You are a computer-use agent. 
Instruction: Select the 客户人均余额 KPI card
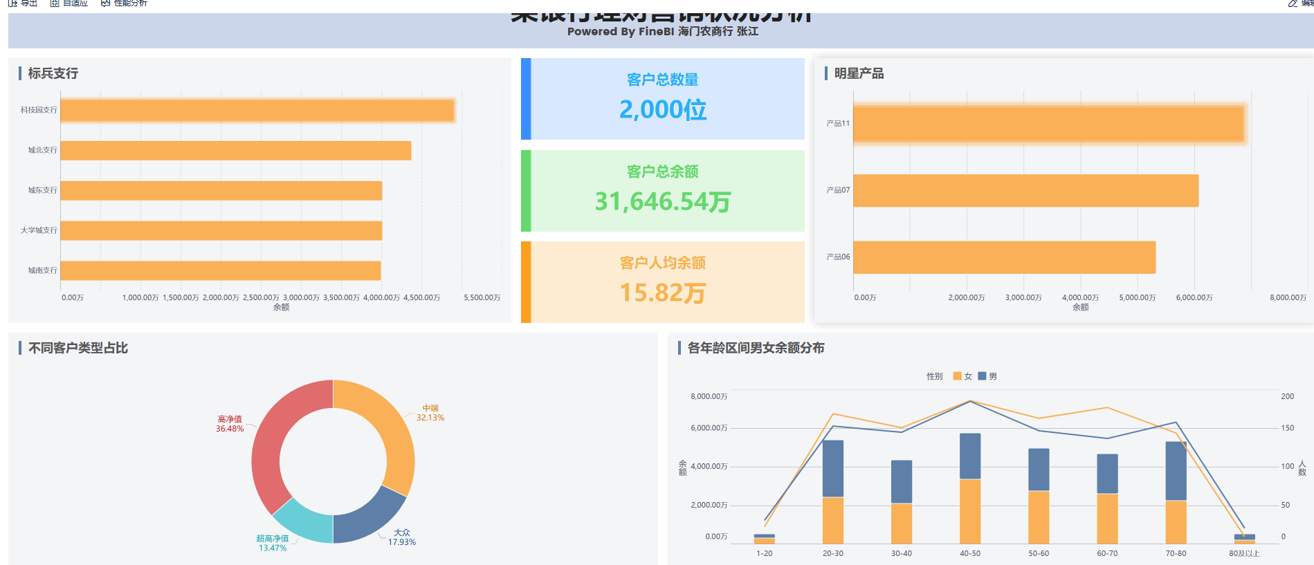(x=663, y=282)
